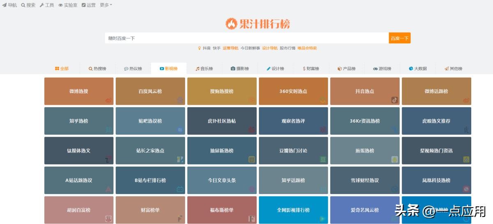Viewport: 493px width, 224px height.
Task: Open the 知乎热榜 ranking card
Action: point(79,121)
